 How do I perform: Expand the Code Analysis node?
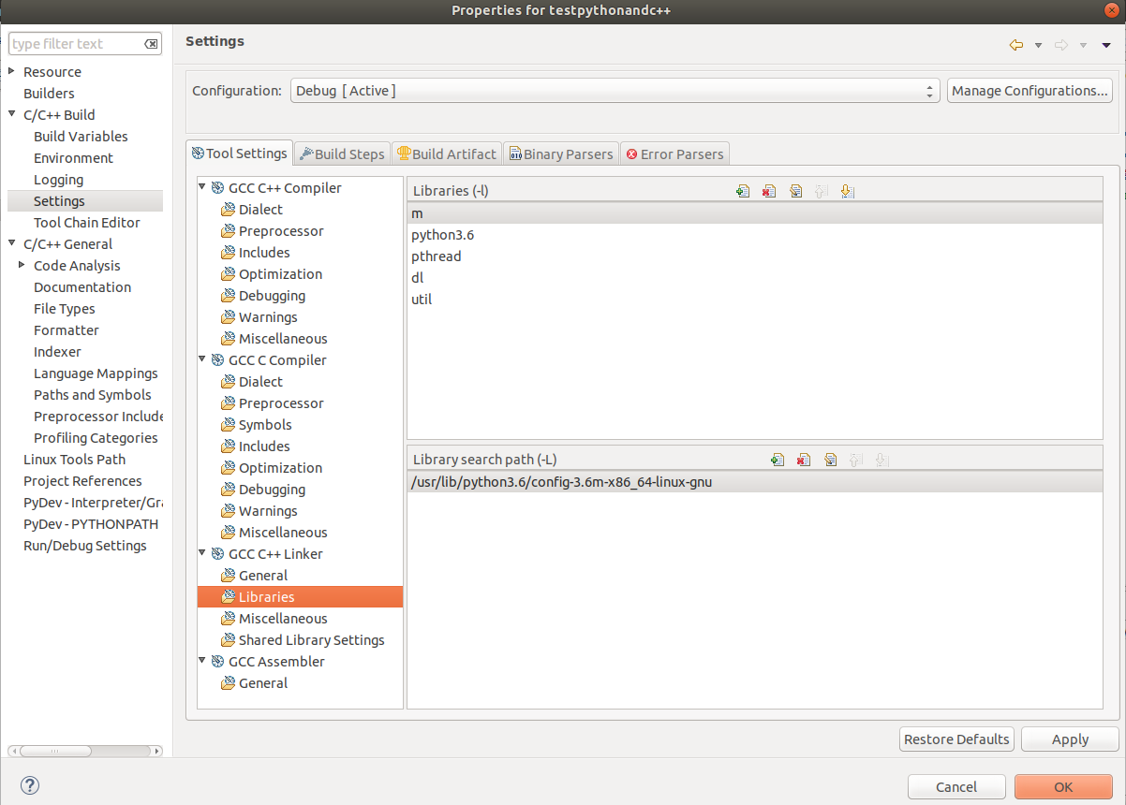click(22, 266)
